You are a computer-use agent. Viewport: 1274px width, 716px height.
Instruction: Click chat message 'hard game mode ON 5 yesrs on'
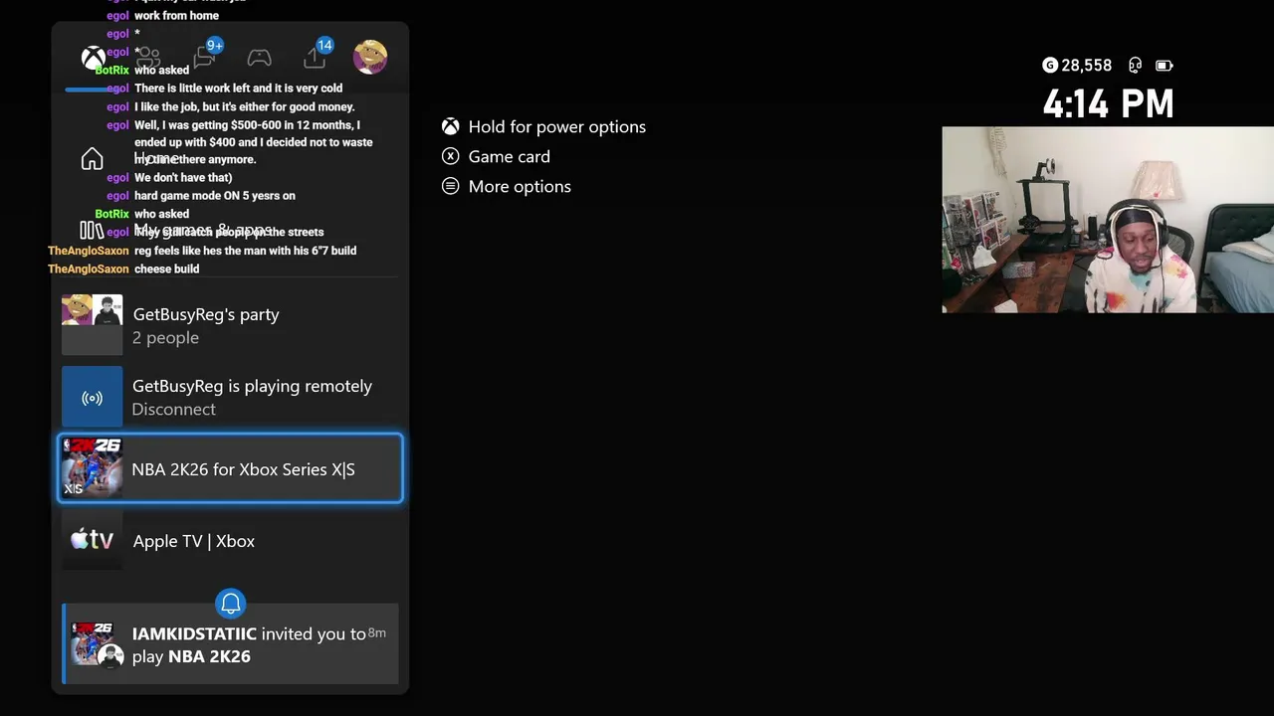(x=215, y=195)
